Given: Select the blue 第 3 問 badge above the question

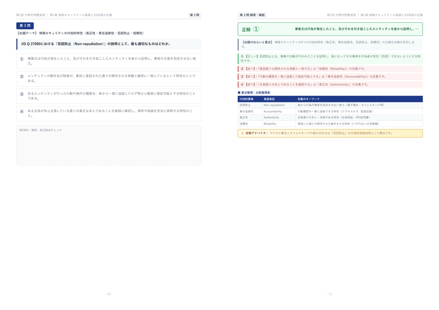Looking at the screenshot, I should (x=25, y=26).
